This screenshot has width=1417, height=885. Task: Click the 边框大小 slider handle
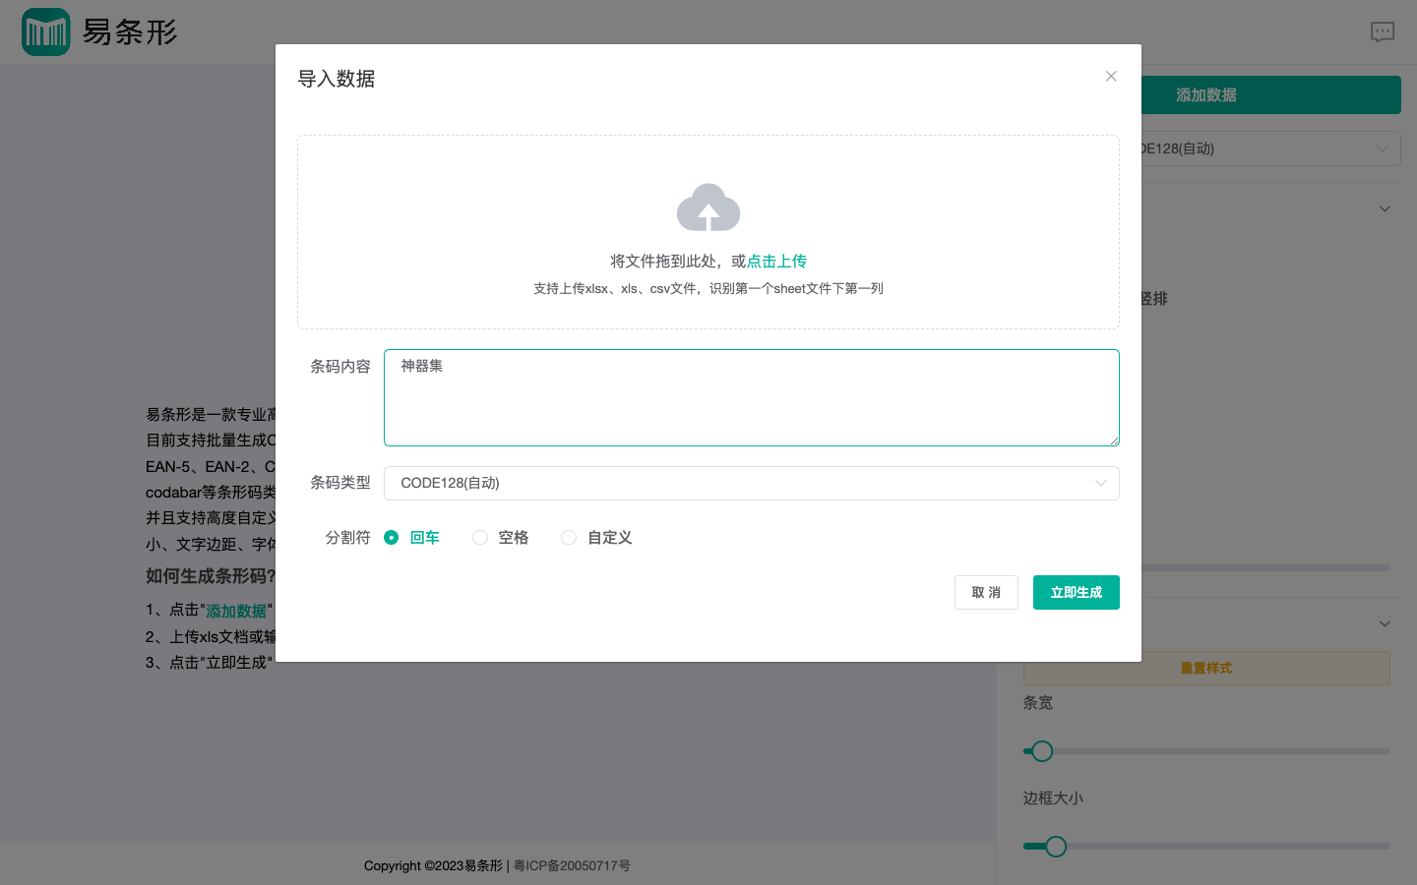click(x=1056, y=846)
